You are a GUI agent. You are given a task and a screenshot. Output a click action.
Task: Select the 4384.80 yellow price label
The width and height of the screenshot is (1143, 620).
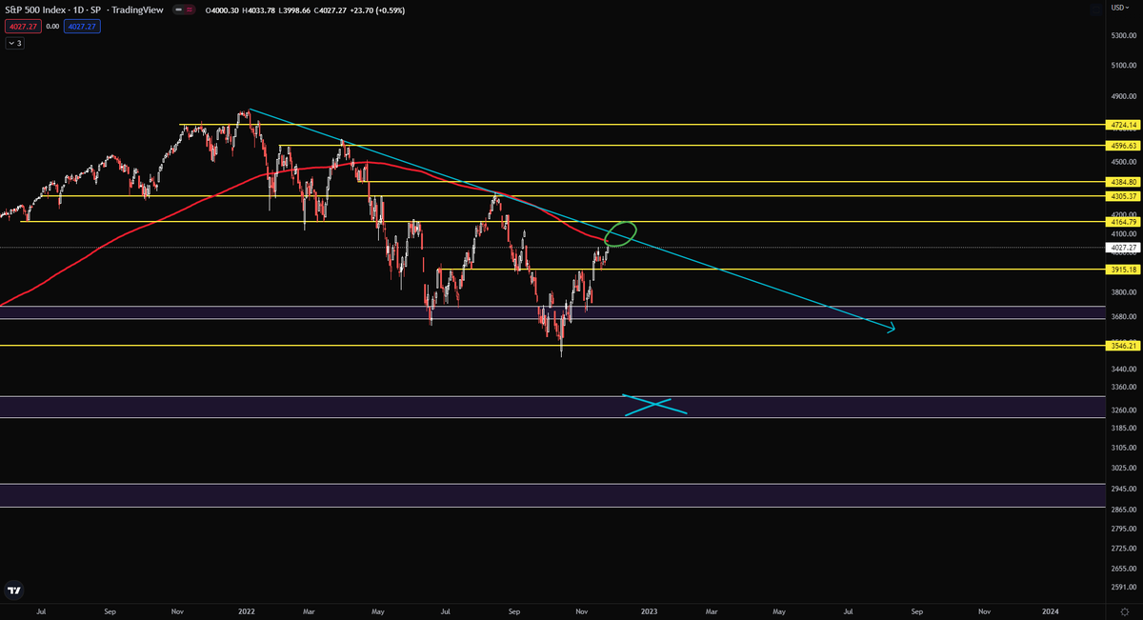(x=1124, y=181)
